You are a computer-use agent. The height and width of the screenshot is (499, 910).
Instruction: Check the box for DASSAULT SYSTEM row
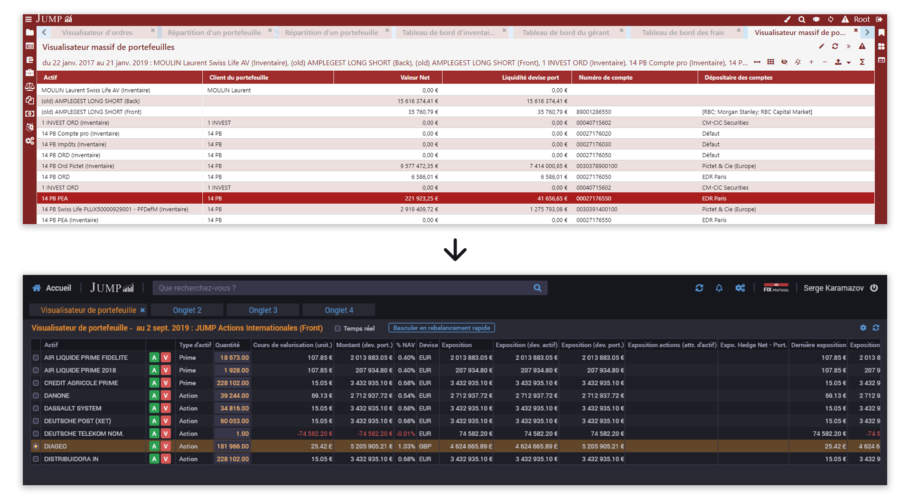click(x=36, y=408)
